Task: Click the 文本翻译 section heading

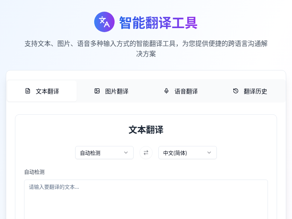Action: 146,130
